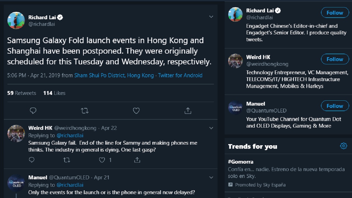
Task: Share the main tweet via share icon
Action: [188, 111]
